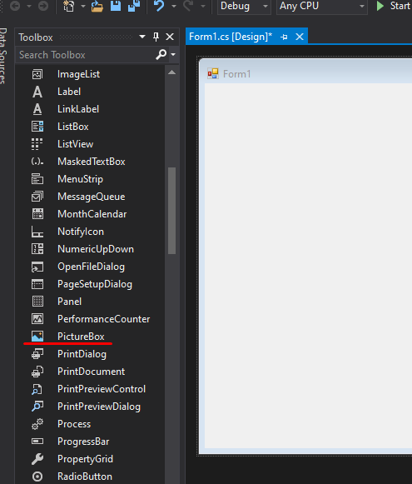Pick the PageSetupDialog icon
This screenshot has height=484, width=412.
pos(37,284)
